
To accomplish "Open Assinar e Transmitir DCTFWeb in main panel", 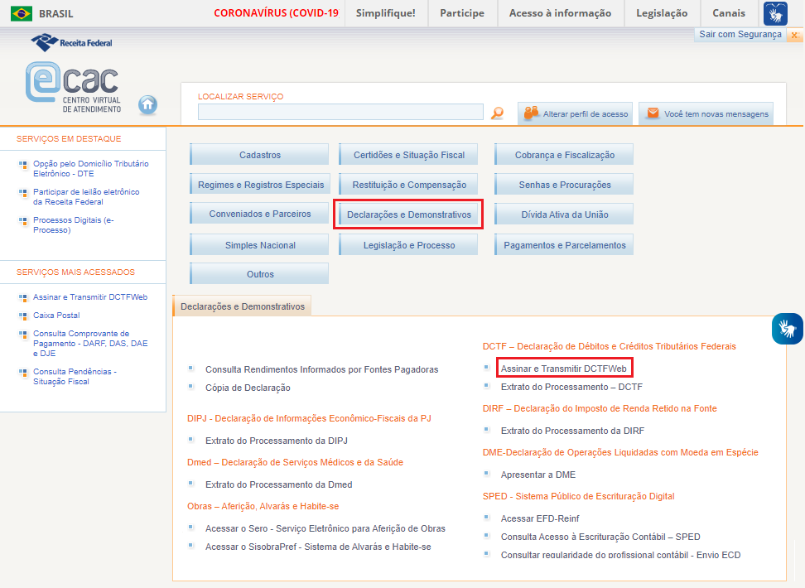I will (x=564, y=369).
